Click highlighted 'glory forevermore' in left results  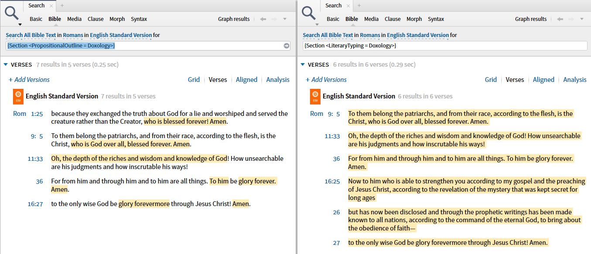tap(144, 204)
